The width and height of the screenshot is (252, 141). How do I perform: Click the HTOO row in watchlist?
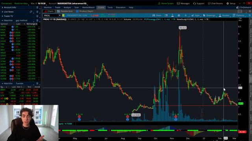[x=19, y=73]
